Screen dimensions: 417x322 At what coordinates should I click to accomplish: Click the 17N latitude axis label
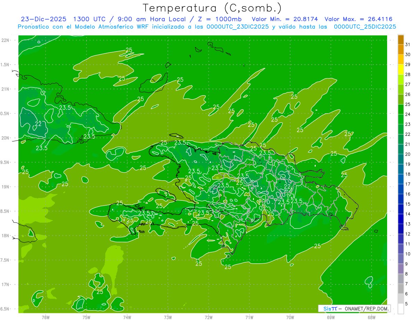(5, 284)
